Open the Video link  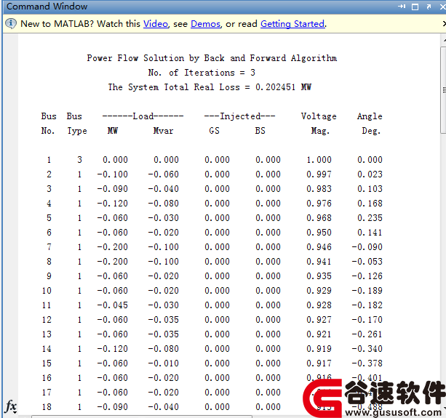156,24
